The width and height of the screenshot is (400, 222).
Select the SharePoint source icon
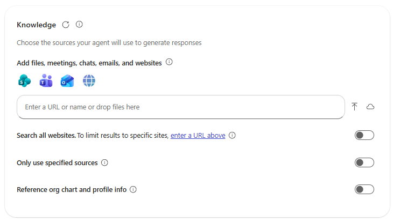coord(24,81)
